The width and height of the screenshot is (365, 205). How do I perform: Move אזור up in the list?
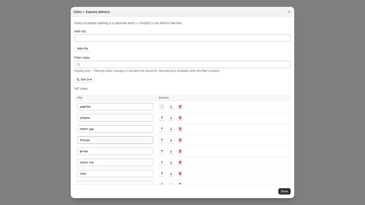click(162, 174)
